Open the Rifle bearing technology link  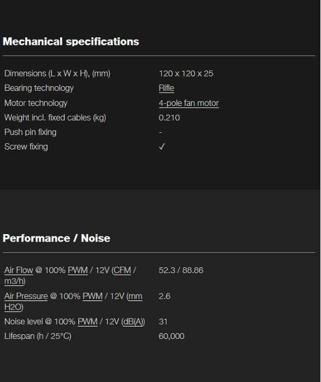166,88
